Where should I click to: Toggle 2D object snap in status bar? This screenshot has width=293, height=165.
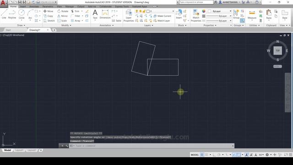coord(239,155)
